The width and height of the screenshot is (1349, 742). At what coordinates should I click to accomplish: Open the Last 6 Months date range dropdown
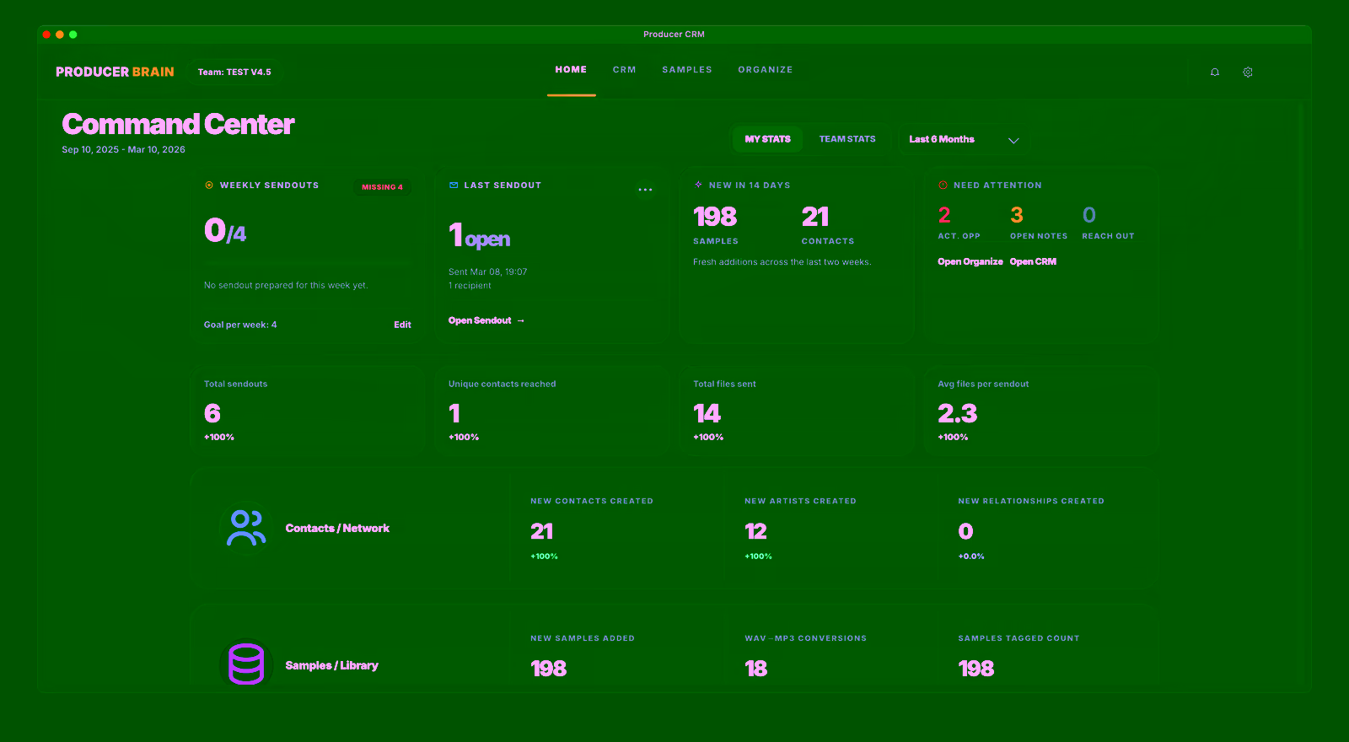(964, 140)
